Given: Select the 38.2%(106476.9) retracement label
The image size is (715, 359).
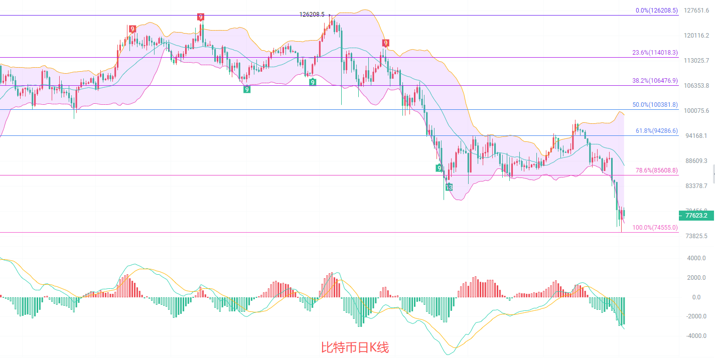Looking at the screenshot, I should pyautogui.click(x=655, y=80).
